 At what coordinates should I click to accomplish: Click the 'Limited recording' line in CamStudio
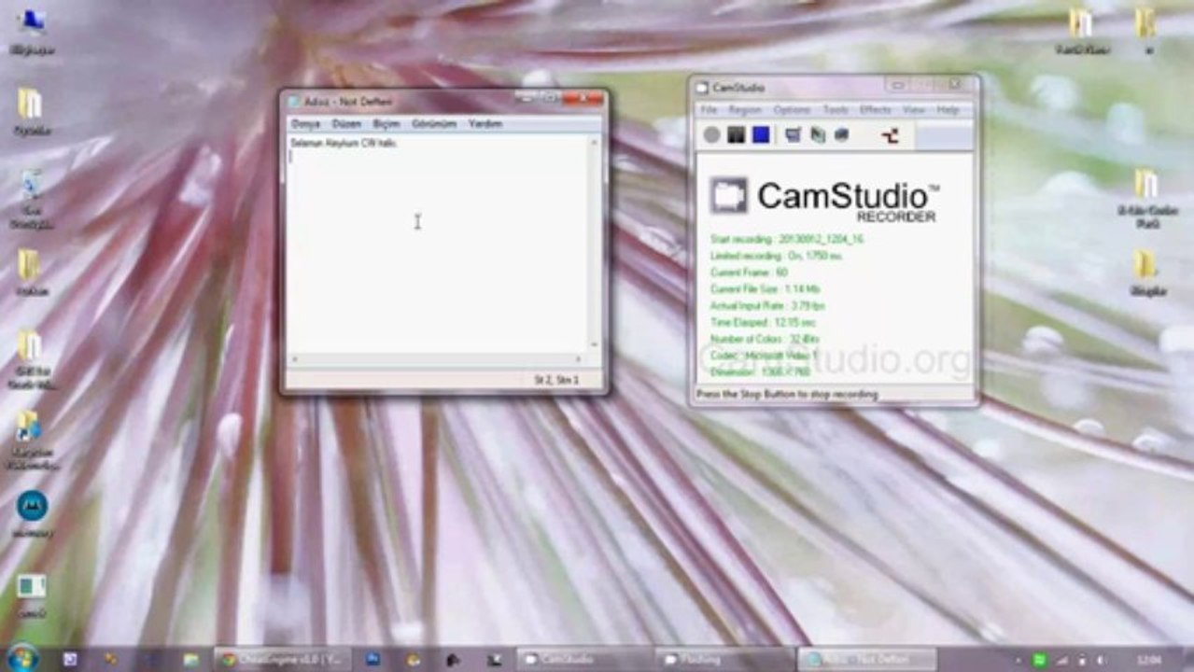(776, 256)
